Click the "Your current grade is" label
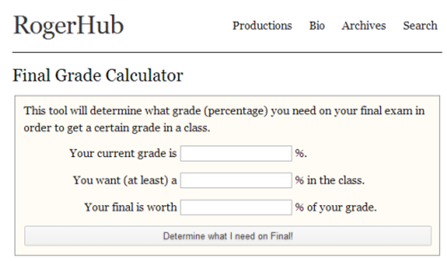This screenshot has height=261, width=447. click(123, 154)
